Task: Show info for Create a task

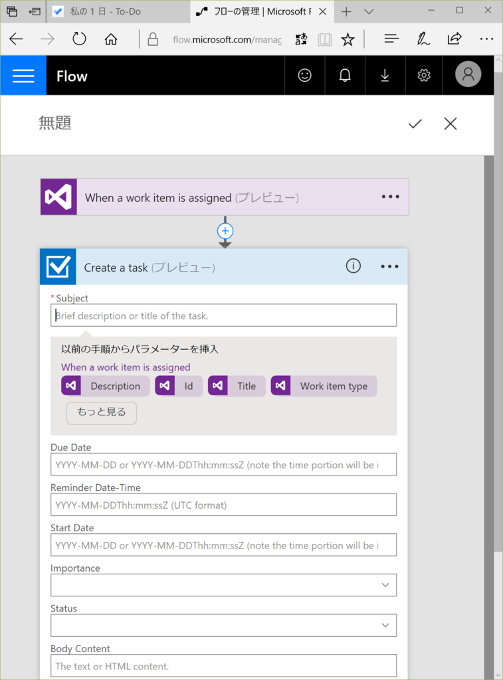Action: pyautogui.click(x=353, y=266)
